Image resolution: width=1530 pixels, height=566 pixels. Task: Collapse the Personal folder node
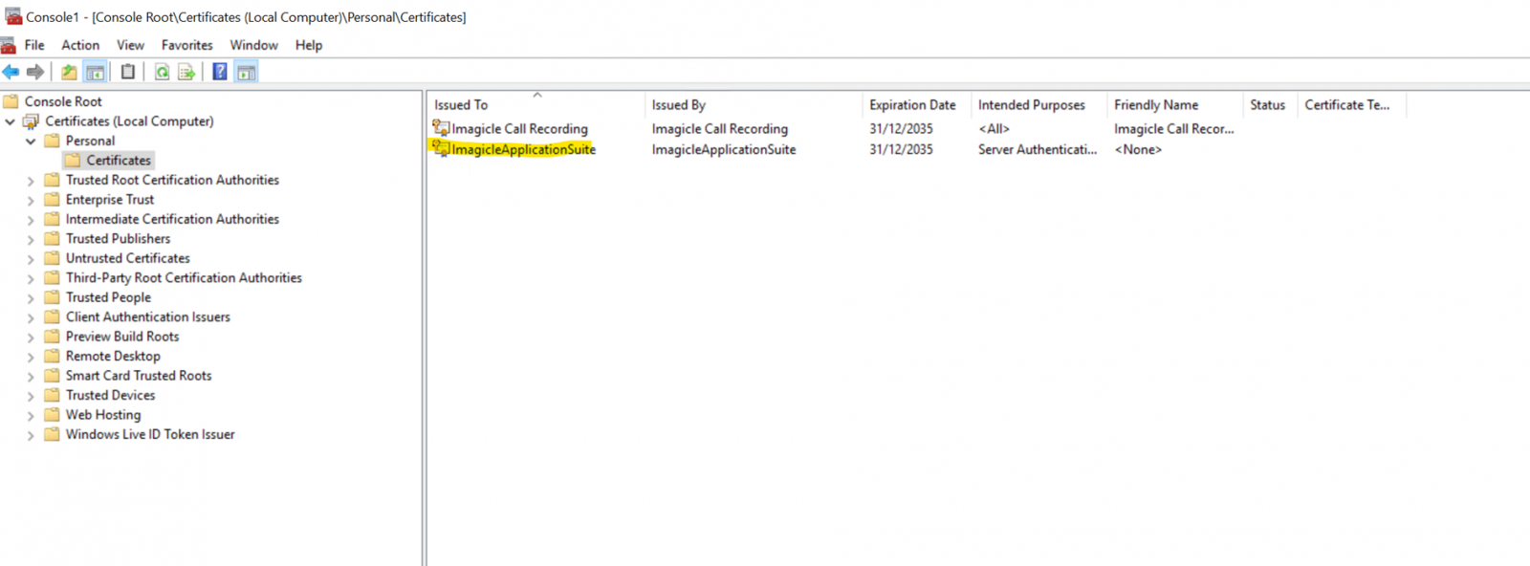pyautogui.click(x=31, y=141)
